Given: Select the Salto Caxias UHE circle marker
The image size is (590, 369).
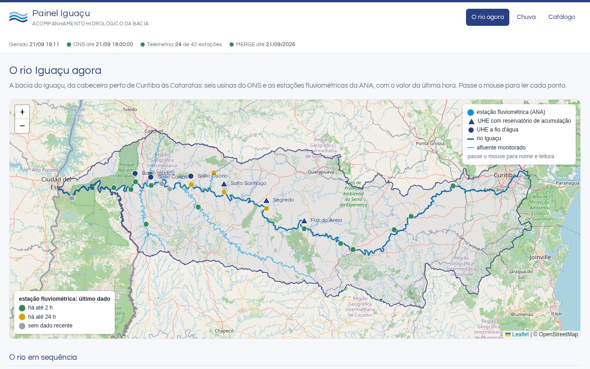Looking at the screenshot, I should point(151,177).
